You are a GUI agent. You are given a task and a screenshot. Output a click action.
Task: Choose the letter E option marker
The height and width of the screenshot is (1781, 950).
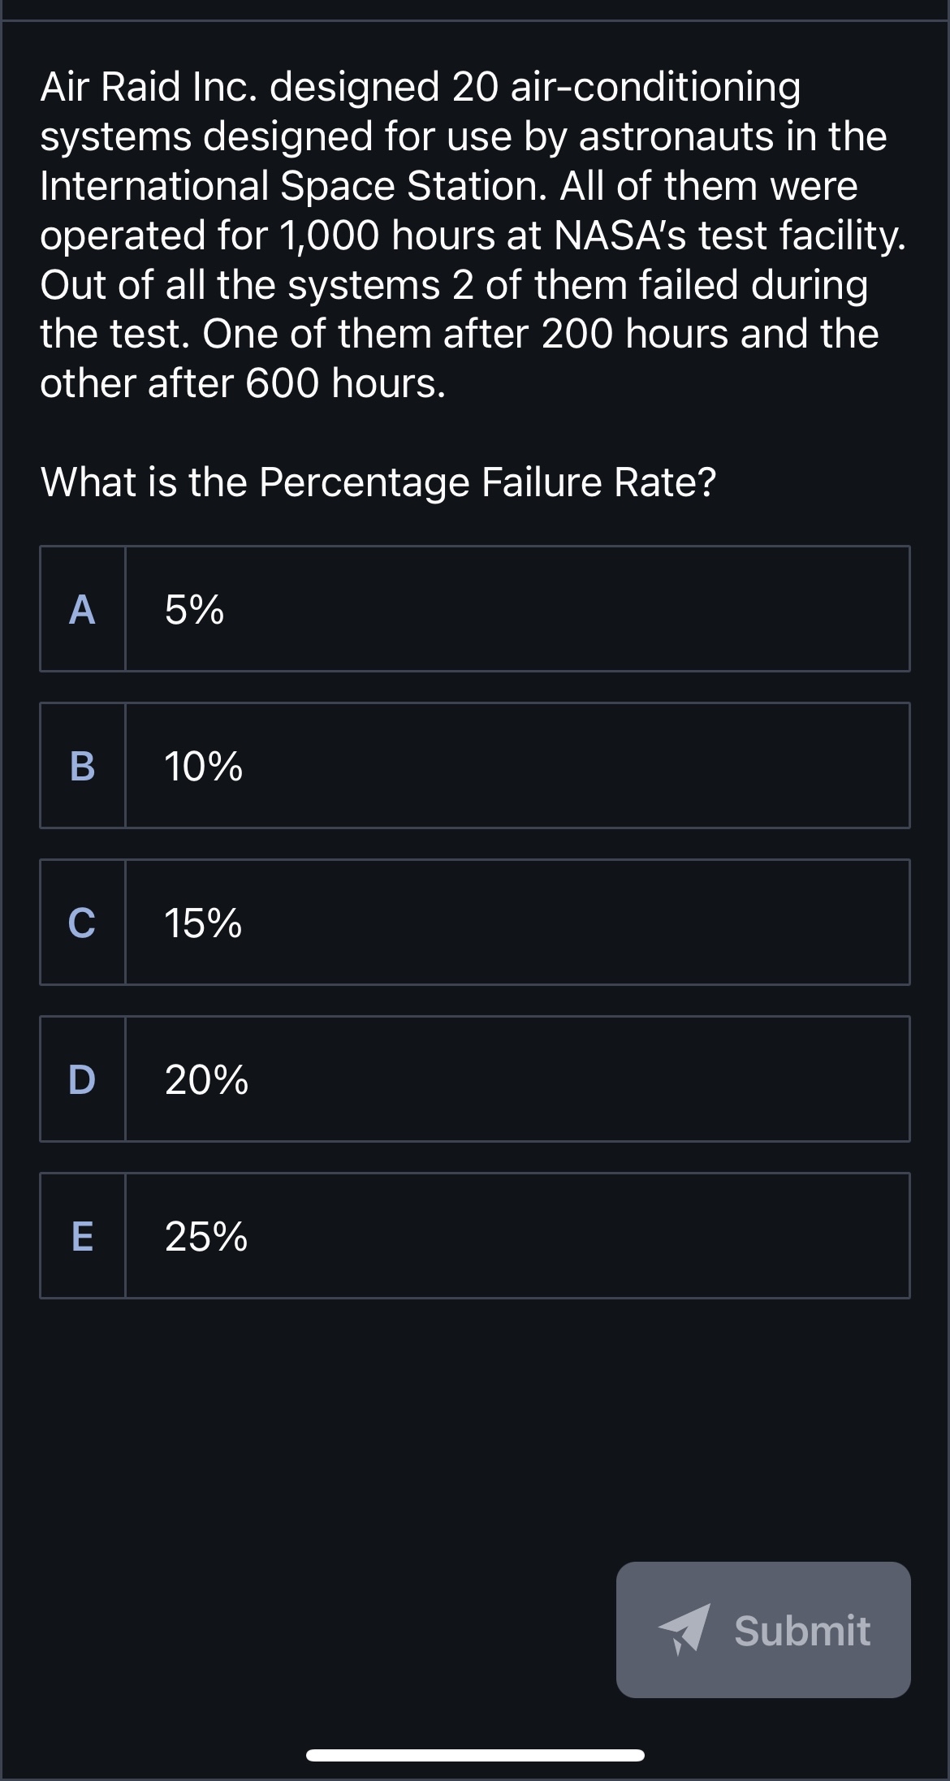click(x=82, y=1236)
